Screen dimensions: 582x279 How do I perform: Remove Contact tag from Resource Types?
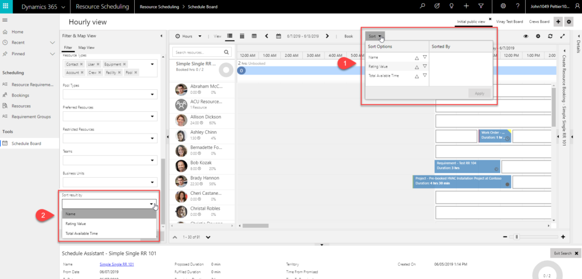[81, 64]
